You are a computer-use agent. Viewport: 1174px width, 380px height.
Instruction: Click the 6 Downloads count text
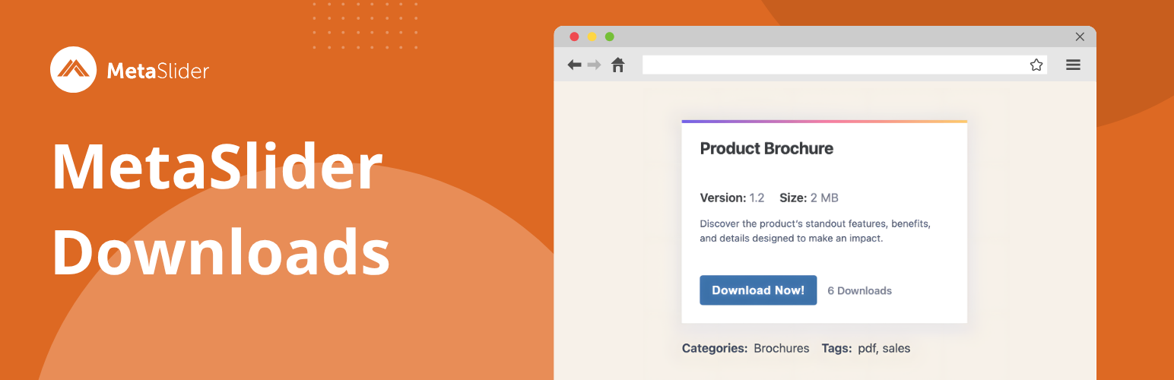(859, 291)
